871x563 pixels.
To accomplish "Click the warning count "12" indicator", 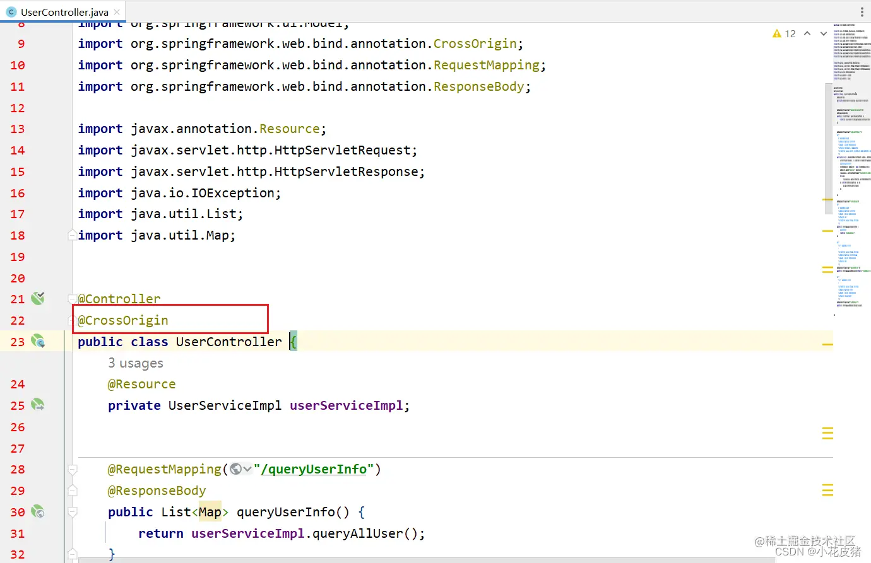I will tap(790, 33).
